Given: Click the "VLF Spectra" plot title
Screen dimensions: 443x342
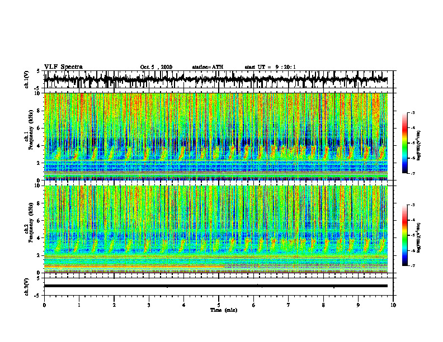Looking at the screenshot, I should (63, 67).
